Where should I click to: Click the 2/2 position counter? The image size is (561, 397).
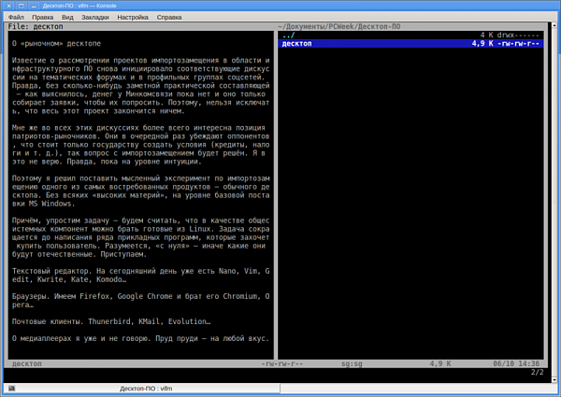pos(537,373)
